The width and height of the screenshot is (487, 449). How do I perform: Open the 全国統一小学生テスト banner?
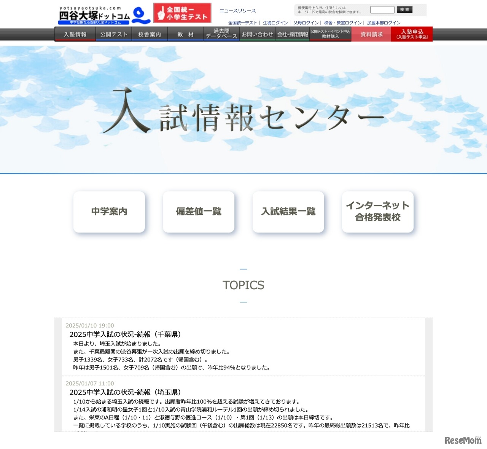click(x=182, y=13)
